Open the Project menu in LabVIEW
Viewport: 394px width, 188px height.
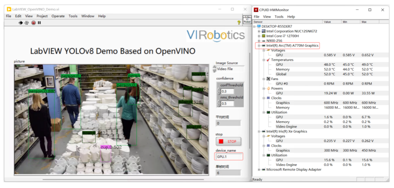point(42,16)
